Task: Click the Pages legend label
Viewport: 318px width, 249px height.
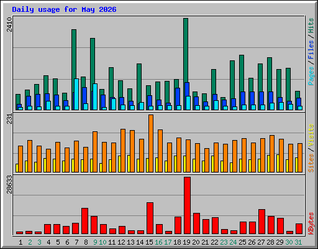Action: click(x=311, y=76)
